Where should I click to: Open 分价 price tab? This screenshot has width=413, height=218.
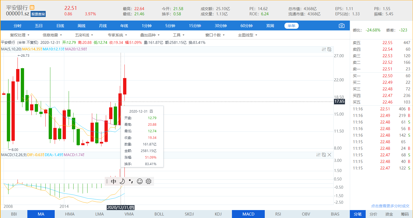[373, 214]
